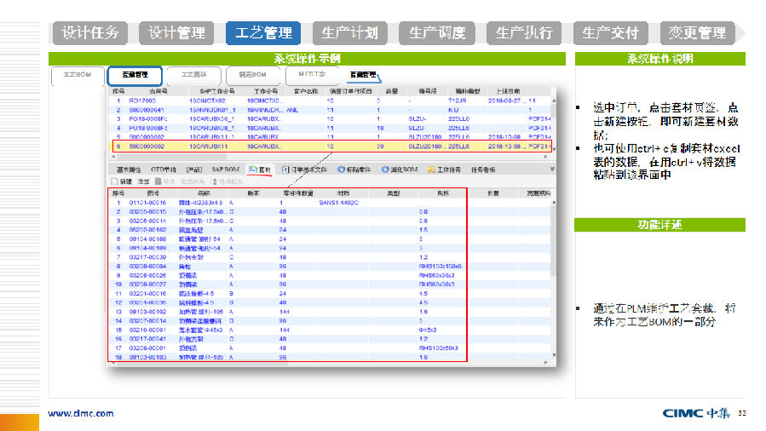This screenshot has height=431, width=766.
Task: Open the www.cimc.com link
Action: point(80,413)
